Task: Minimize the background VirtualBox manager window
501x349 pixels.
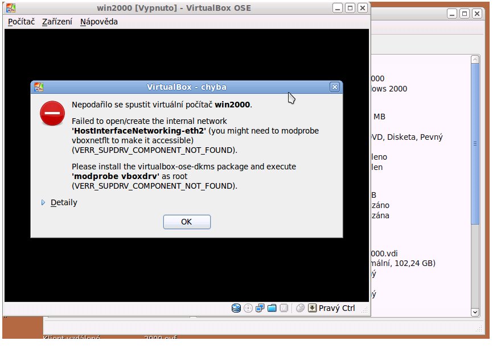Action: click(x=452, y=14)
